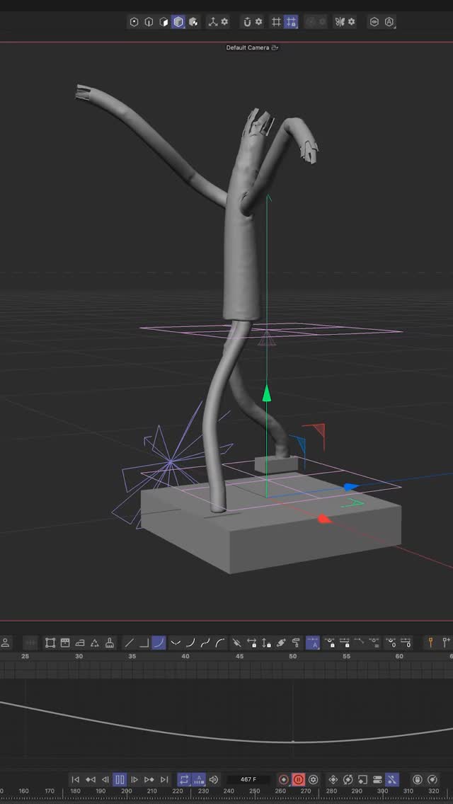453x804 pixels.
Task: Click the camera icon beside Default Camera
Action: point(275,47)
